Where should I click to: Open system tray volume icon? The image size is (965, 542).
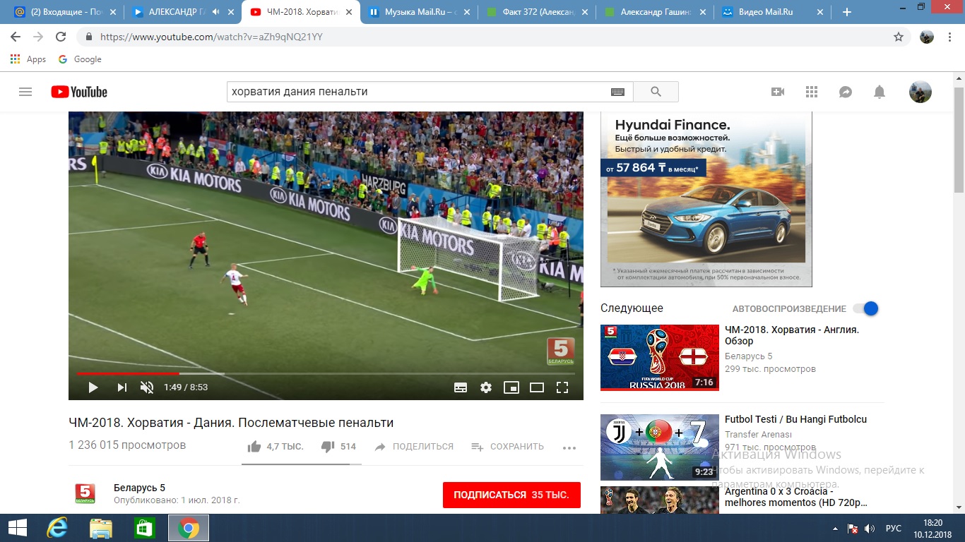[x=870, y=528]
